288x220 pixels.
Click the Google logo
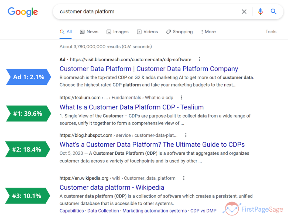coord(23,12)
